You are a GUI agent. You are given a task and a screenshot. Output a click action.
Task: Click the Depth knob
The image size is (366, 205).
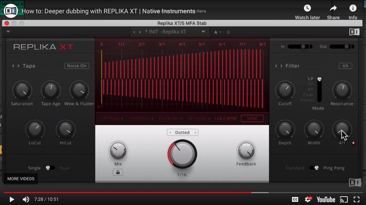[285, 129]
